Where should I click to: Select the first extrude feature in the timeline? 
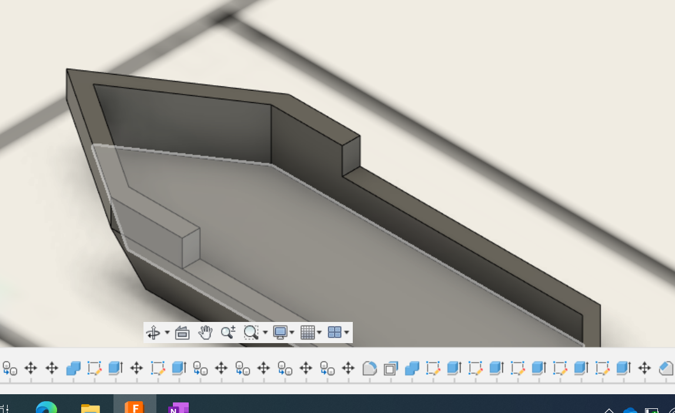click(115, 368)
